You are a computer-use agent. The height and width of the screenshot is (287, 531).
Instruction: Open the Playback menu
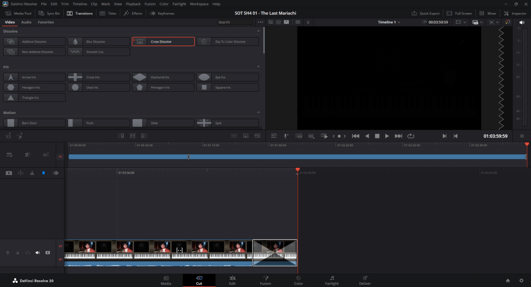[x=133, y=4]
